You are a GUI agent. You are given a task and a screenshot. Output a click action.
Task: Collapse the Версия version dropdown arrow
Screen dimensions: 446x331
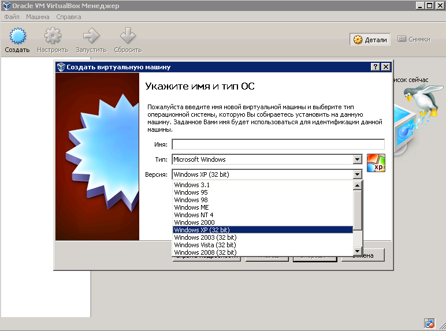tap(357, 174)
